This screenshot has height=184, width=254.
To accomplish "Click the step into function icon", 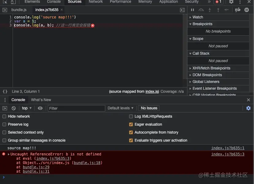I will 210,10.
